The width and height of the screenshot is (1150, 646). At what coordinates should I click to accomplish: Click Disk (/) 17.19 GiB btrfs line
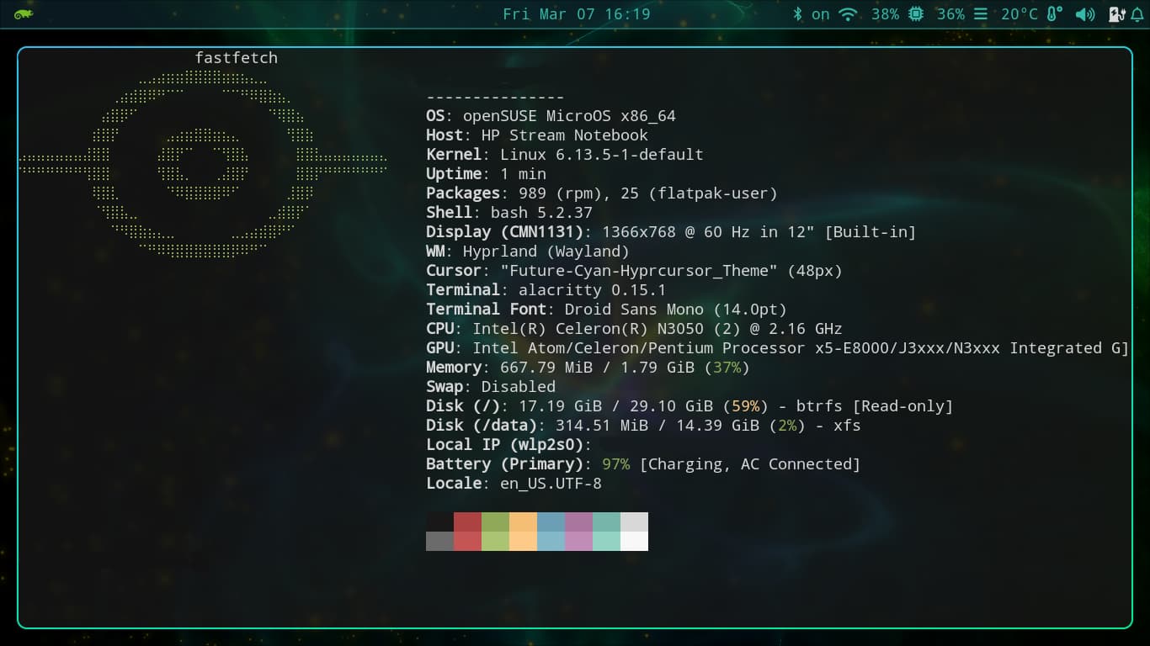click(x=689, y=406)
